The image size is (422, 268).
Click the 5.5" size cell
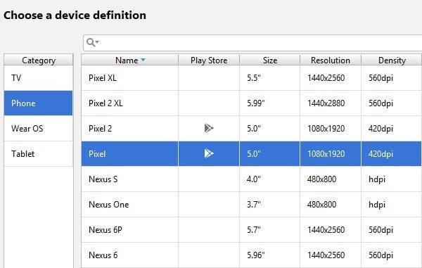269,78
